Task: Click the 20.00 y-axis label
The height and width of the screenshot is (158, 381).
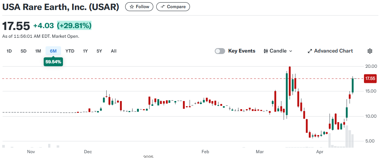Action: pyautogui.click(x=371, y=66)
